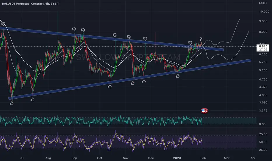Click the Feb label on time axis

coord(203,158)
